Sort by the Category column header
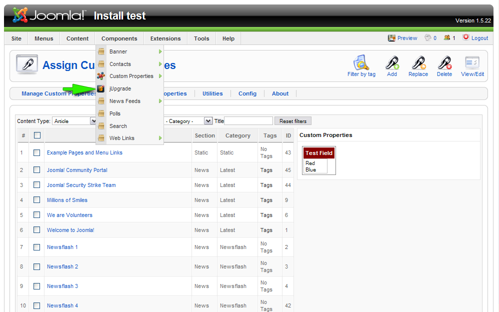Image resolution: width=499 pixels, height=312 pixels. tap(237, 135)
